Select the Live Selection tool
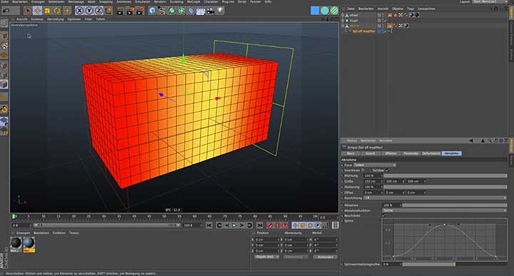Screen dimensions: 514x276 point(28,11)
